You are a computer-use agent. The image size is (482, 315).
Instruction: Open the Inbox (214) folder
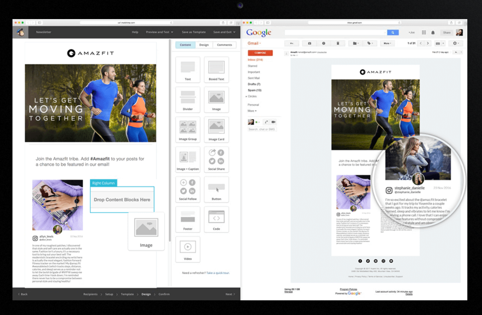click(255, 60)
